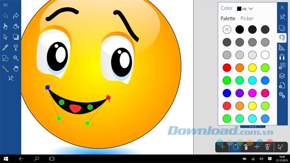Expand the three-dots handle below palette
290x163 pixels.
[x=253, y=127]
